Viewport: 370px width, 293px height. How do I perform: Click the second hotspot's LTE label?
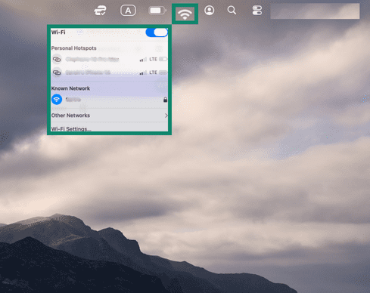point(153,72)
